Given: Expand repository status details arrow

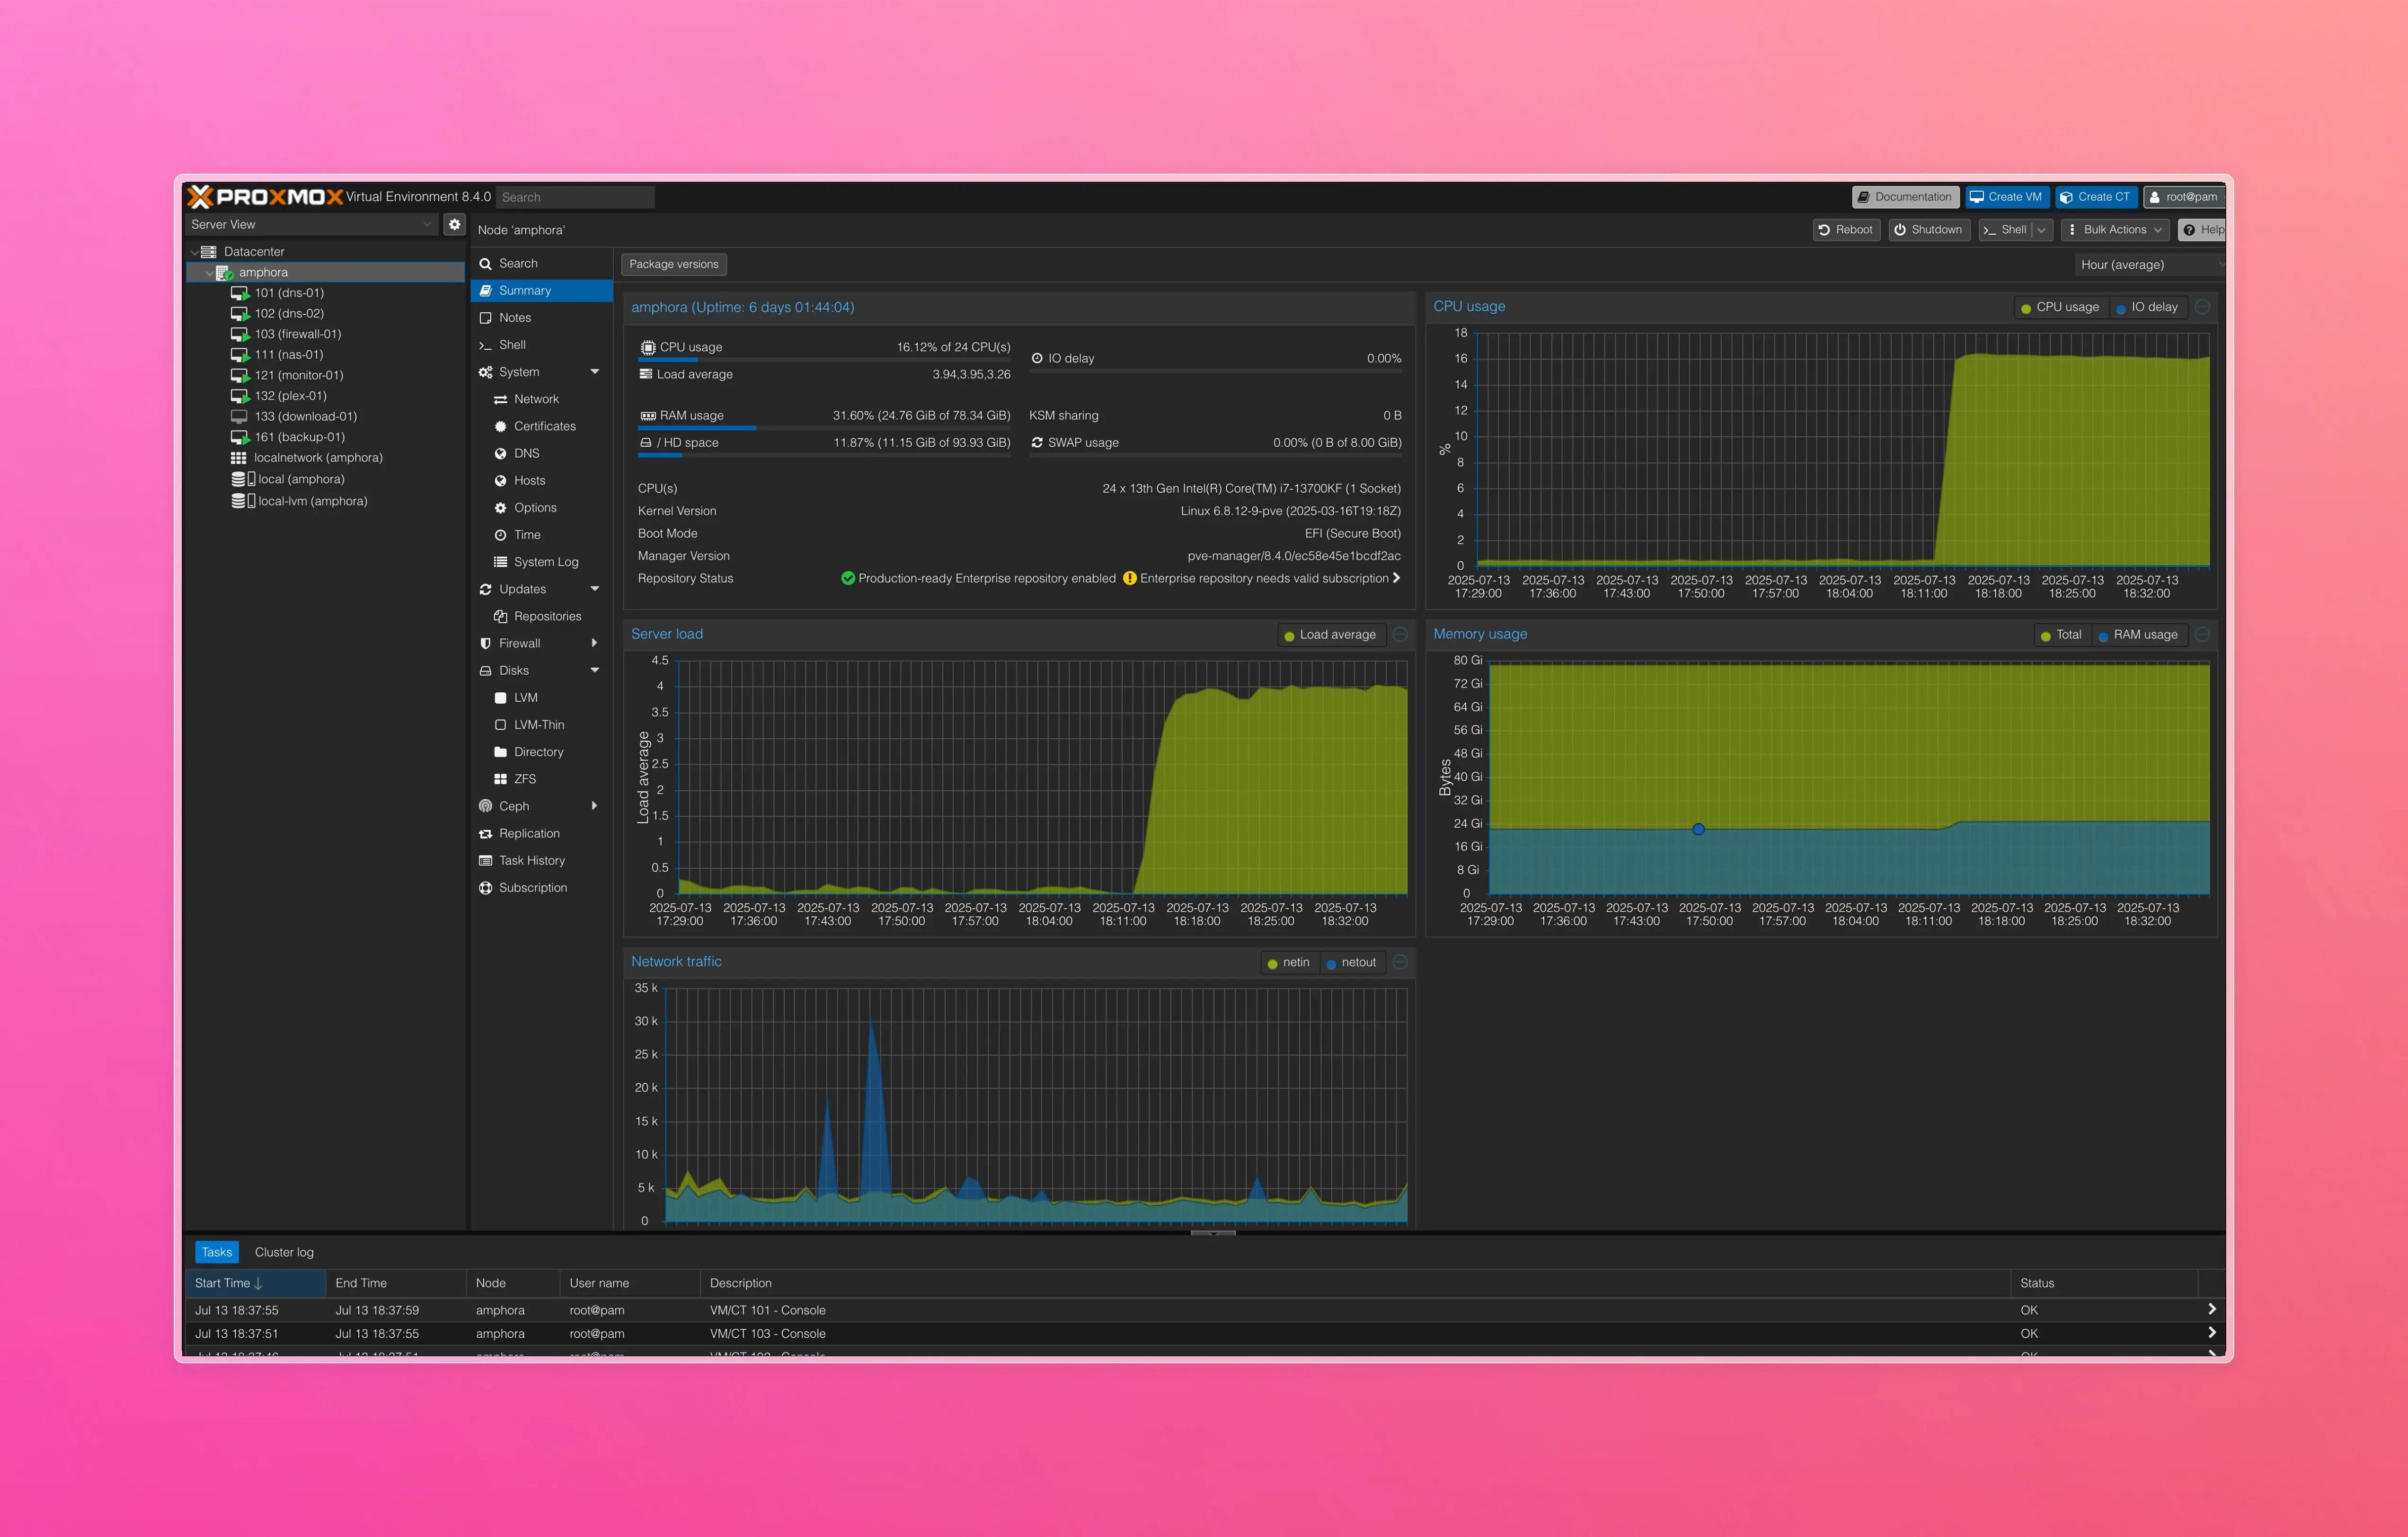Looking at the screenshot, I should pos(1396,578).
